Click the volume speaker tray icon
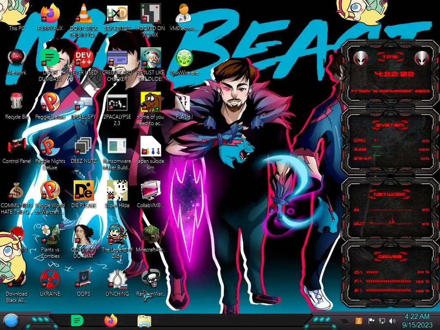 392,321
